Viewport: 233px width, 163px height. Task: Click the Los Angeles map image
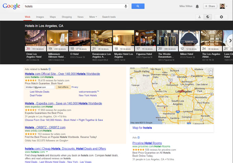tap(172, 96)
